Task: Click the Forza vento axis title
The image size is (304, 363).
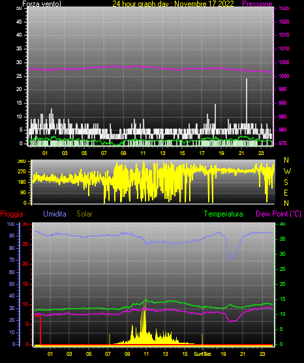Action: point(42,4)
